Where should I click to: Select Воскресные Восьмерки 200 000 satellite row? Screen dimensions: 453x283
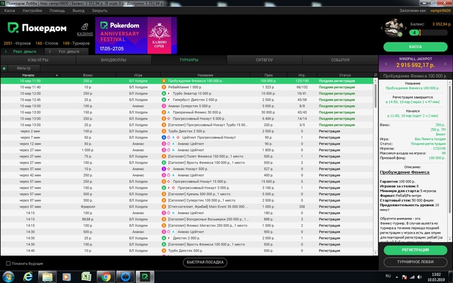tap(187, 220)
